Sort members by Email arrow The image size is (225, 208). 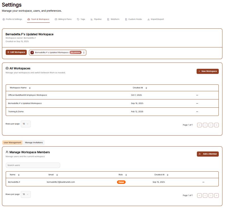[57, 175]
